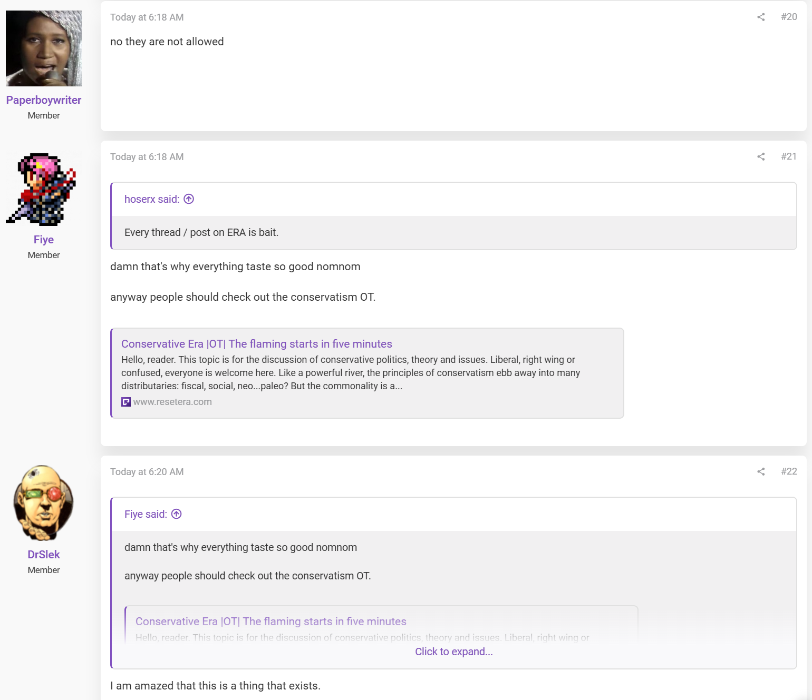Jump to hoserx's original post arrow icon

click(189, 199)
